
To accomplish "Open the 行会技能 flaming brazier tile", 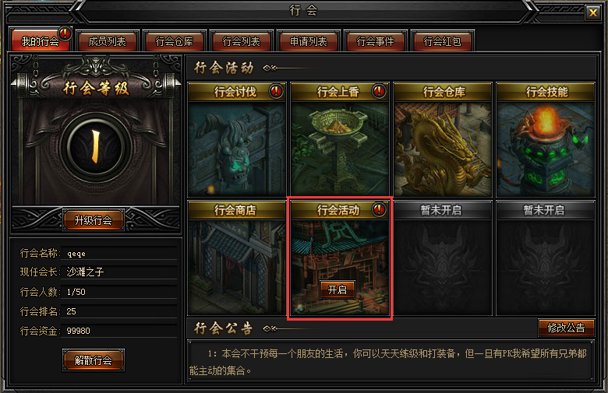I will [x=546, y=139].
